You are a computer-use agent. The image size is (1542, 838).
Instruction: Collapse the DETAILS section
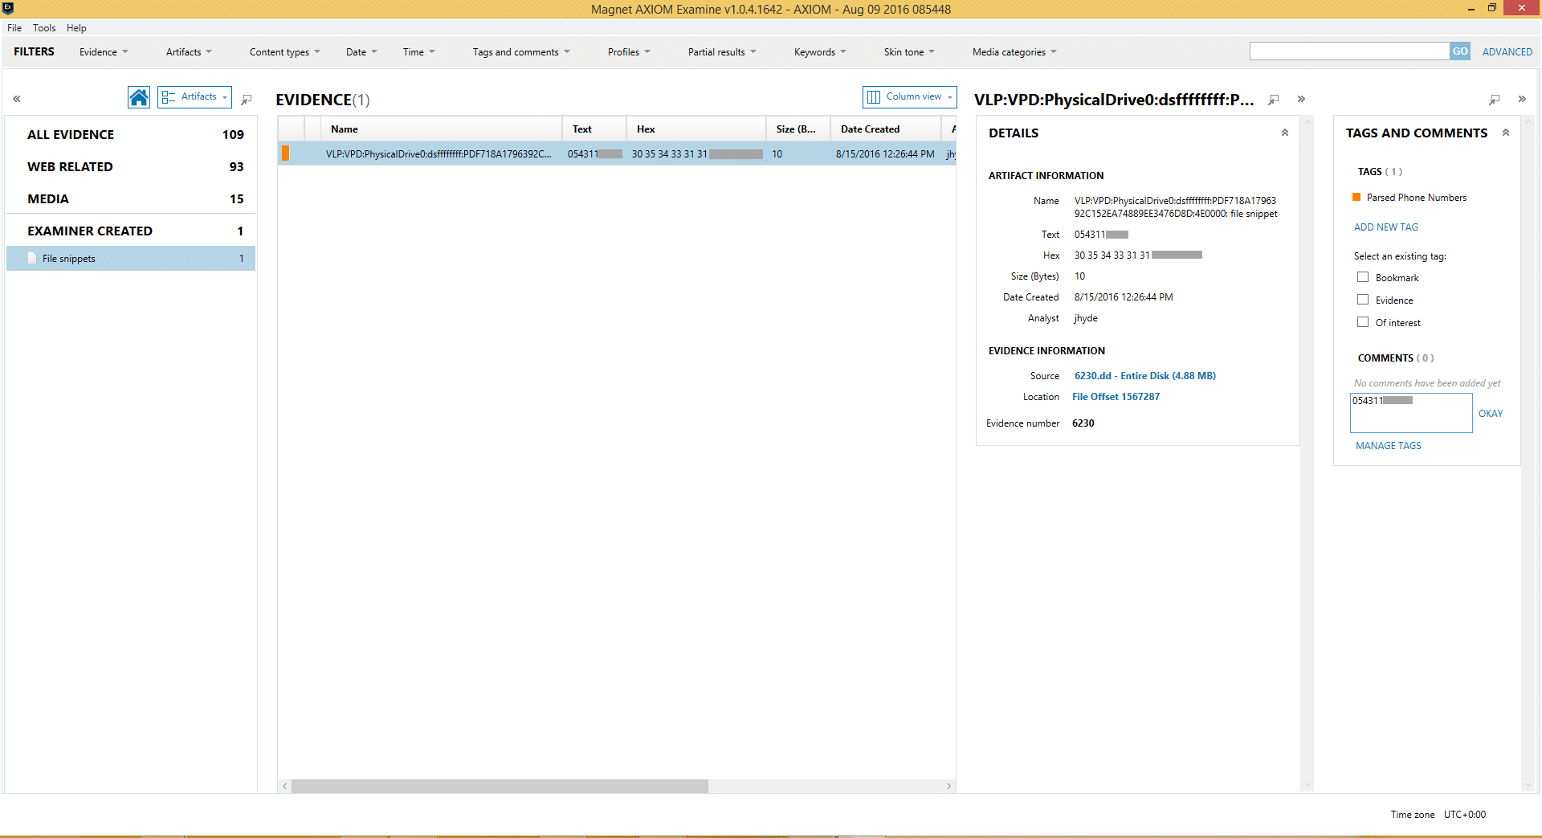1285,133
